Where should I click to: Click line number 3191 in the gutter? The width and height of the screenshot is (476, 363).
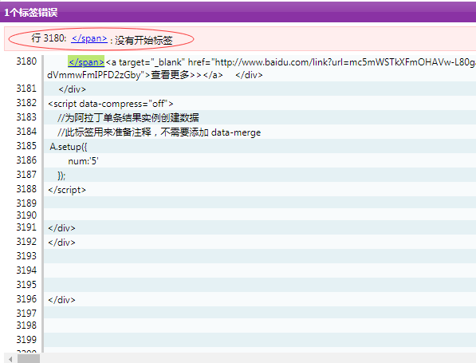[x=26, y=227]
